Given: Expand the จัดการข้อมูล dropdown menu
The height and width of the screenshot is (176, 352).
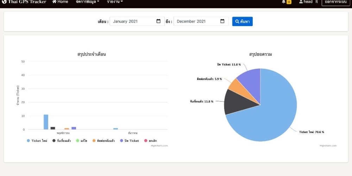Looking at the screenshot, I should [87, 2].
